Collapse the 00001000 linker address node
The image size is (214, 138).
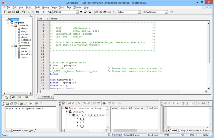[67, 112]
